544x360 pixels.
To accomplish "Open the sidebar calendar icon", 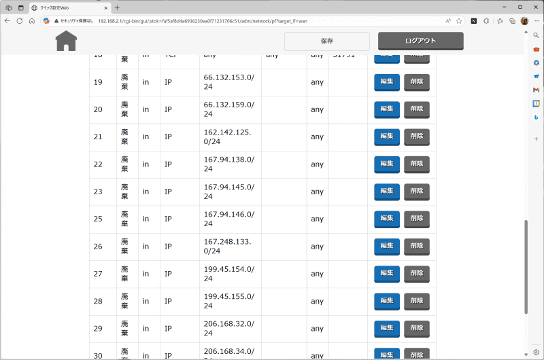I will click(x=536, y=103).
